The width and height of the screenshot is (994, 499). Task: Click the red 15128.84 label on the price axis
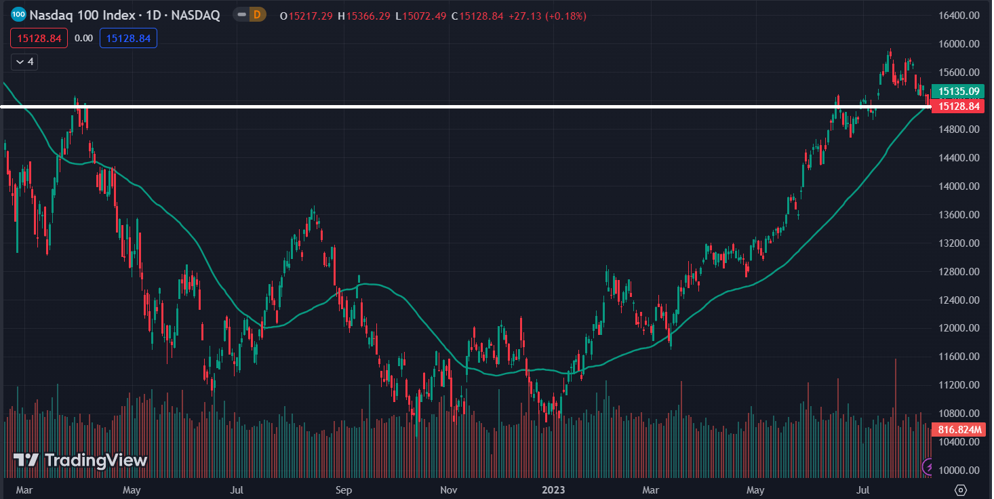coord(959,106)
